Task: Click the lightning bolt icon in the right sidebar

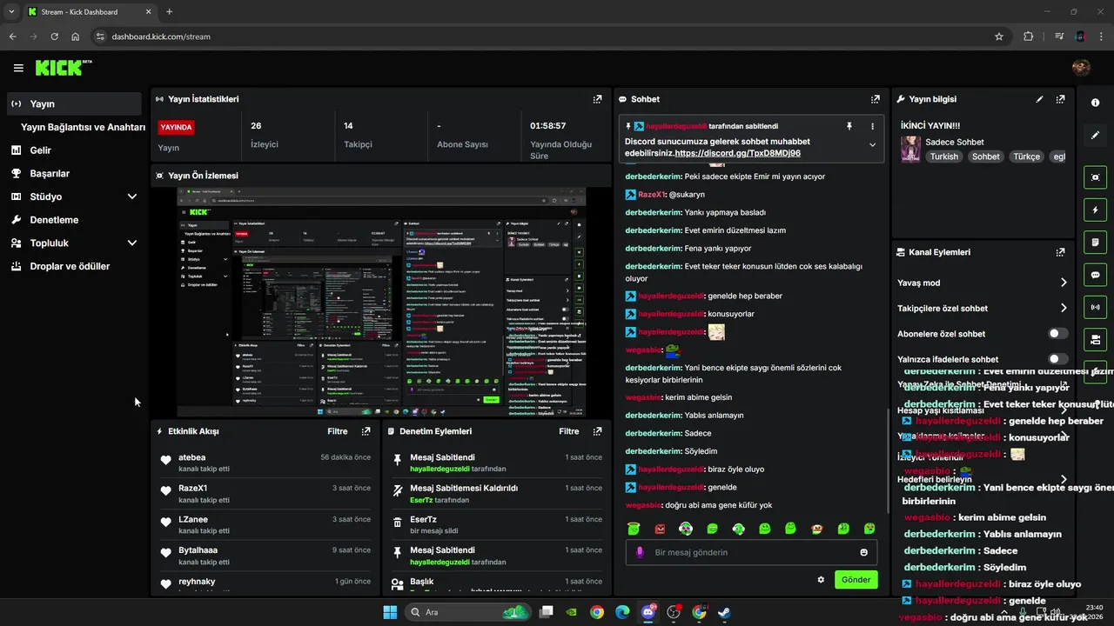Action: pyautogui.click(x=1095, y=210)
